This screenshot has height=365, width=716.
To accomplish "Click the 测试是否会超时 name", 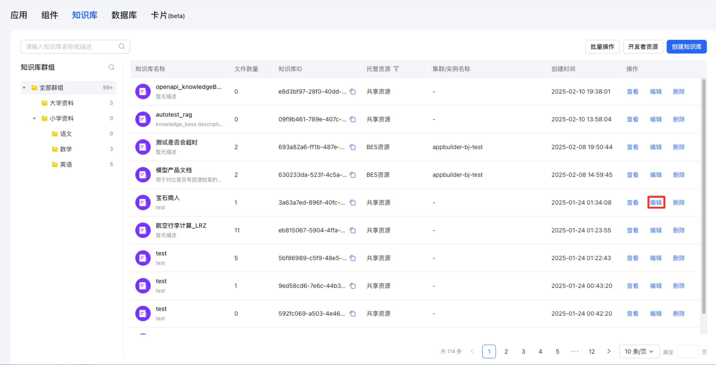I will click(176, 142).
